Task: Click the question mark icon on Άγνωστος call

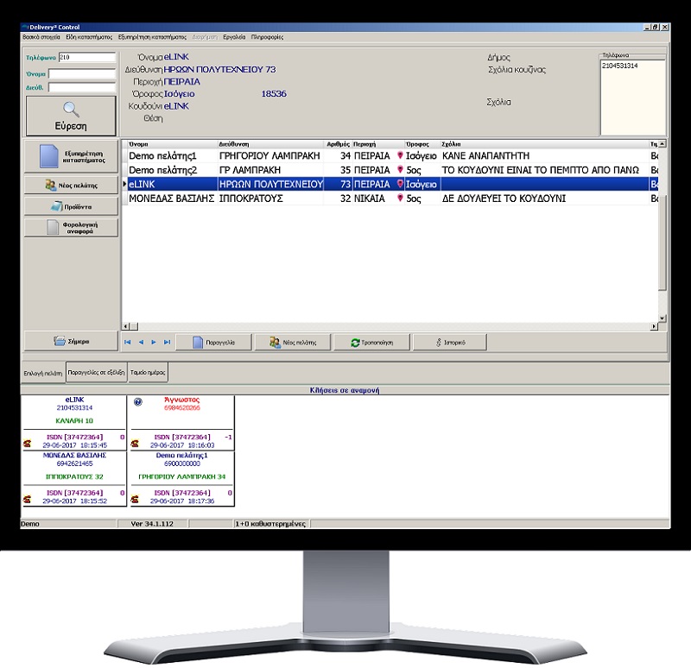Action: pos(138,402)
